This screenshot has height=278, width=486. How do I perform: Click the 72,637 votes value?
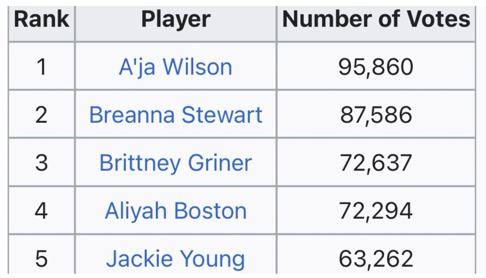point(376,163)
